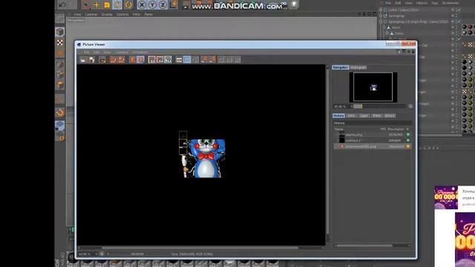475x267 pixels.
Task: Toggle green status dot of second history entry
Action: point(407,140)
